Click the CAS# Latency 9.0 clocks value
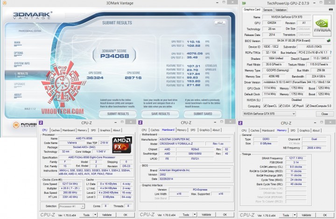This screenshot has width=336, height=219. (x=296, y=167)
